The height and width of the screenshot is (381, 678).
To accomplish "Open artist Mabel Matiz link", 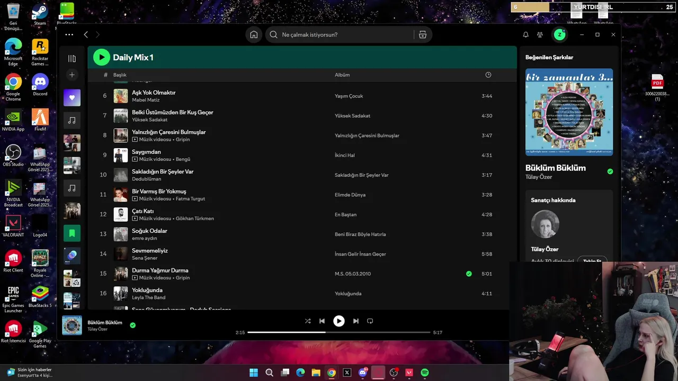I will pyautogui.click(x=146, y=99).
